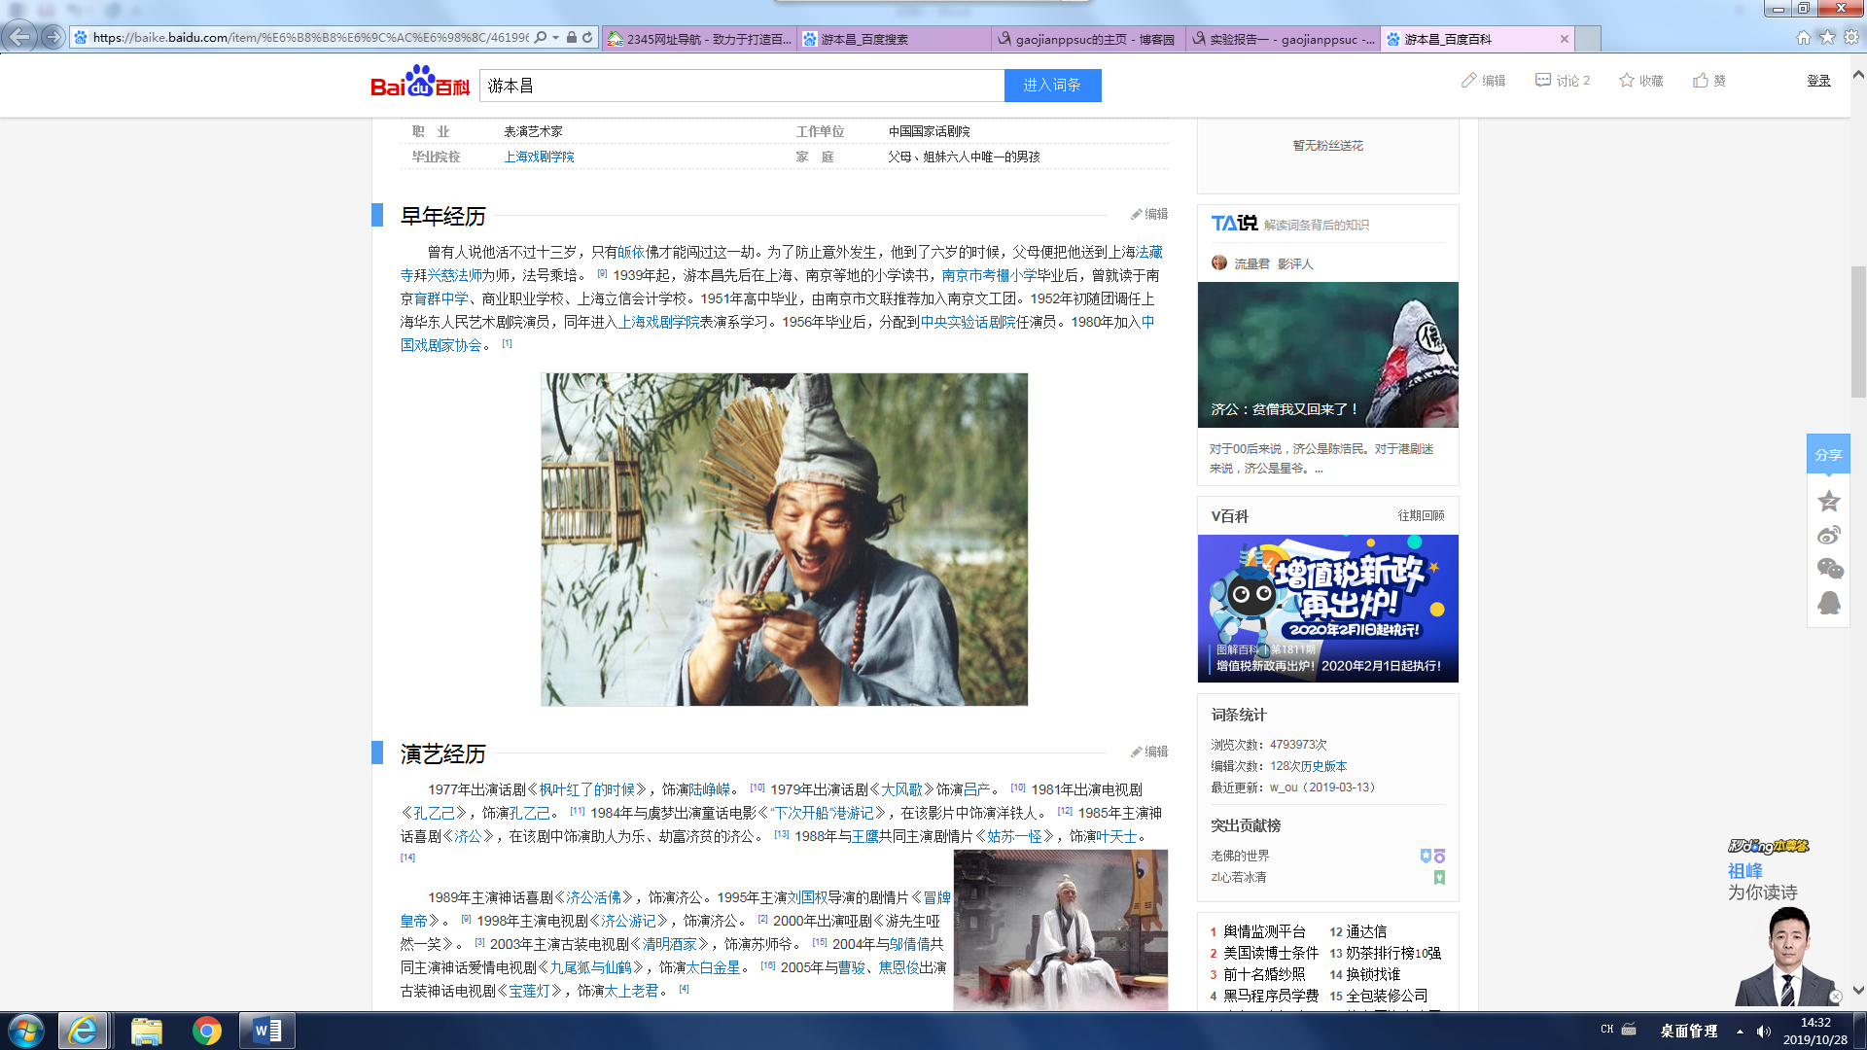Open the 济公 photo thumbnail
The height and width of the screenshot is (1050, 1867).
point(784,540)
